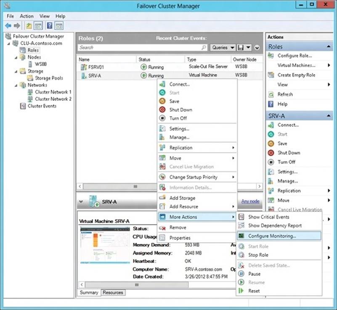The width and height of the screenshot is (337, 310).
Task: Click the Back arrow toolbar icon
Action: coord(8,26)
